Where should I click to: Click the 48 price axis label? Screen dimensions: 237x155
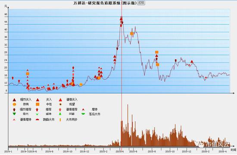click(6, 14)
